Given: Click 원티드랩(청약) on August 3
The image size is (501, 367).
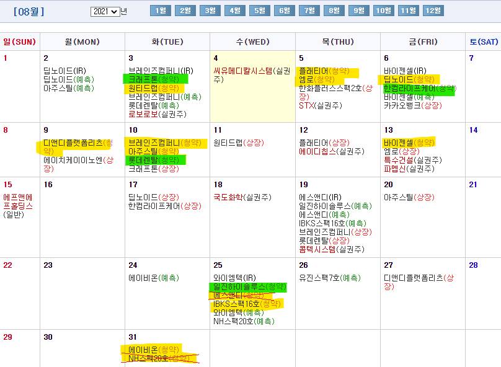Looking at the screenshot, I should pos(154,88).
